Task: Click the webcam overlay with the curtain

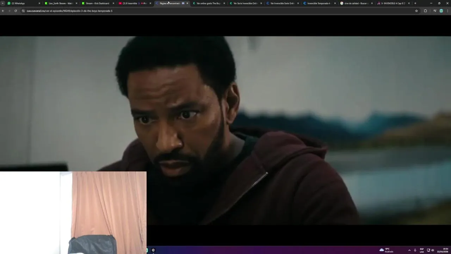Action: [x=73, y=213]
